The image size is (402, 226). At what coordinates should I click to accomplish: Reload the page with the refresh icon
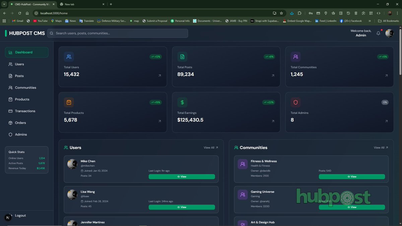(x=20, y=13)
